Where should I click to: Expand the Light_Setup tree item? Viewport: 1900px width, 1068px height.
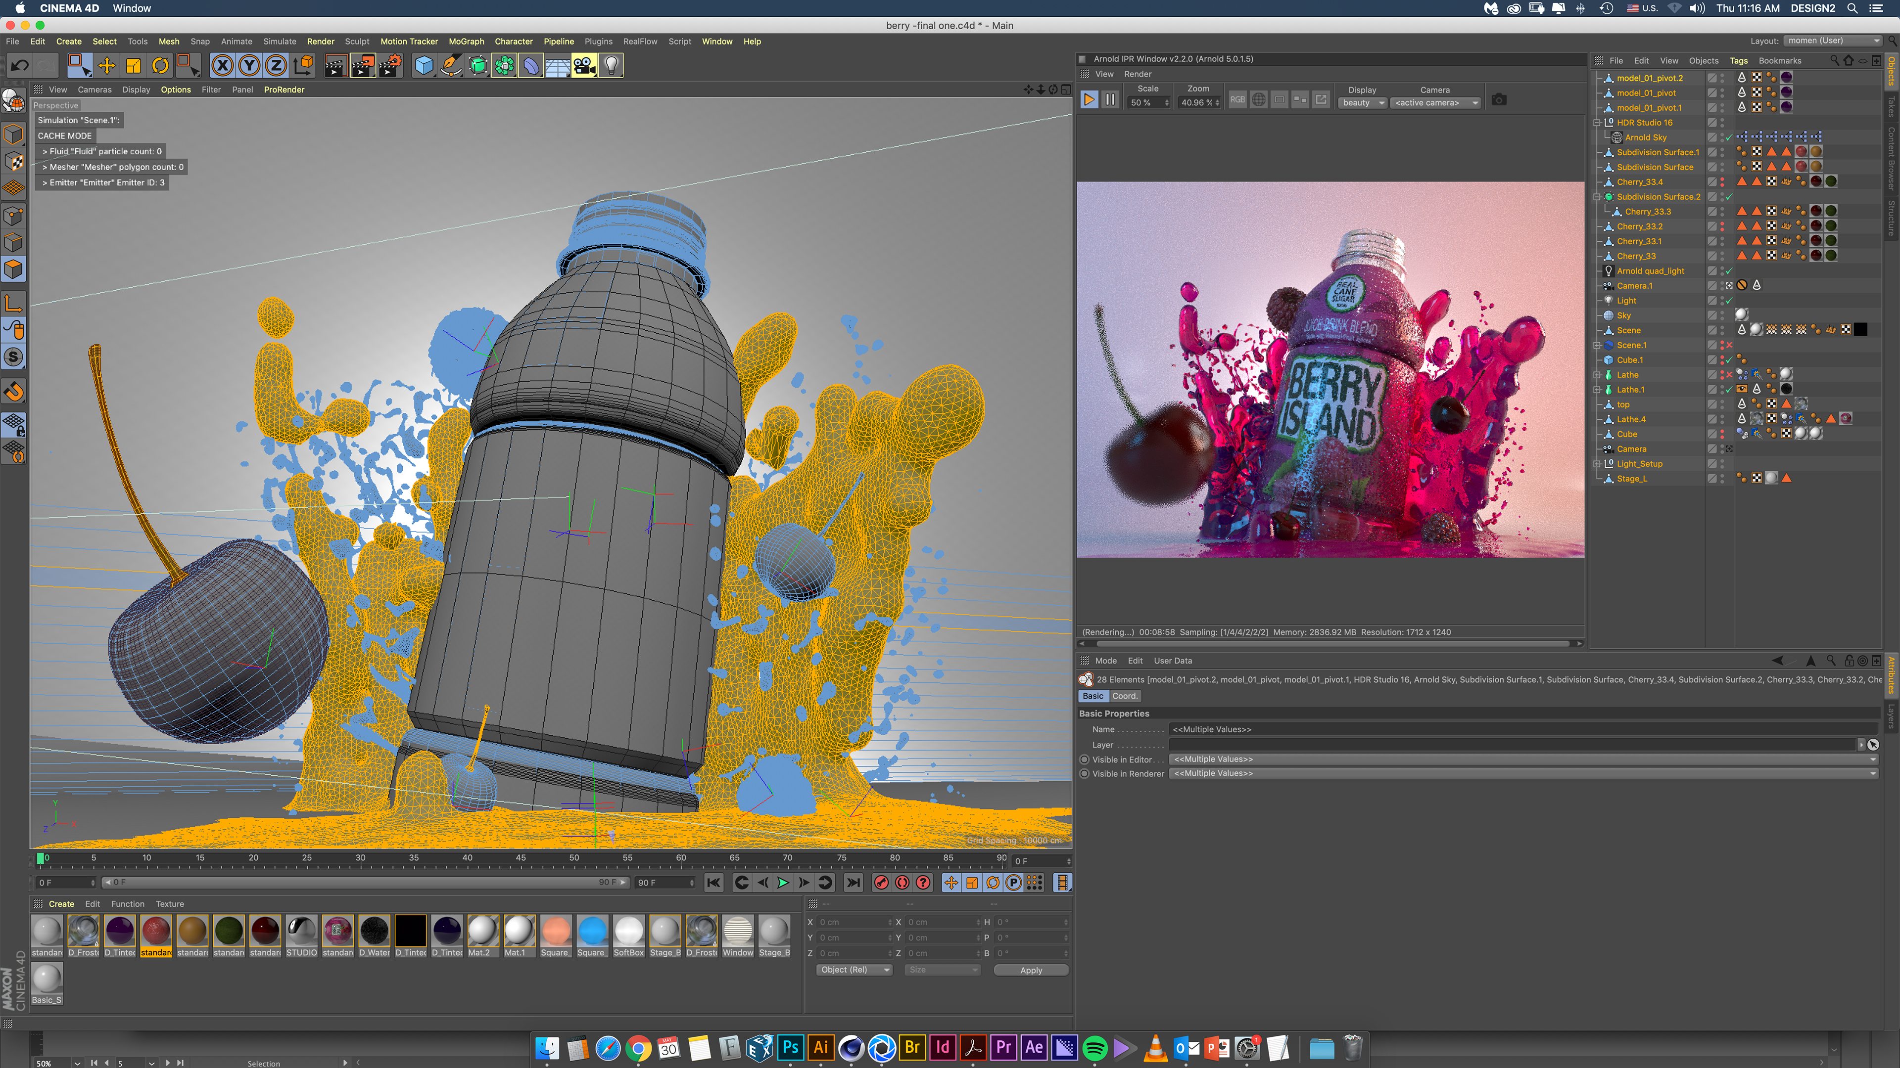[1597, 464]
